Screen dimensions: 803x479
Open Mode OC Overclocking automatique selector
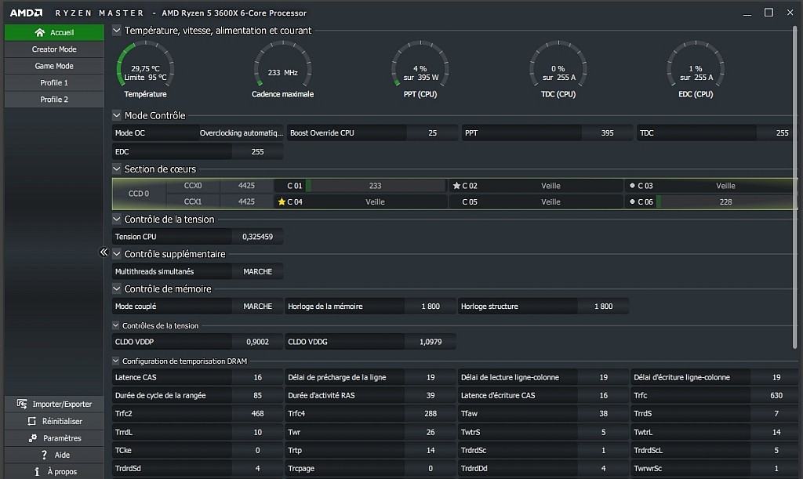242,133
